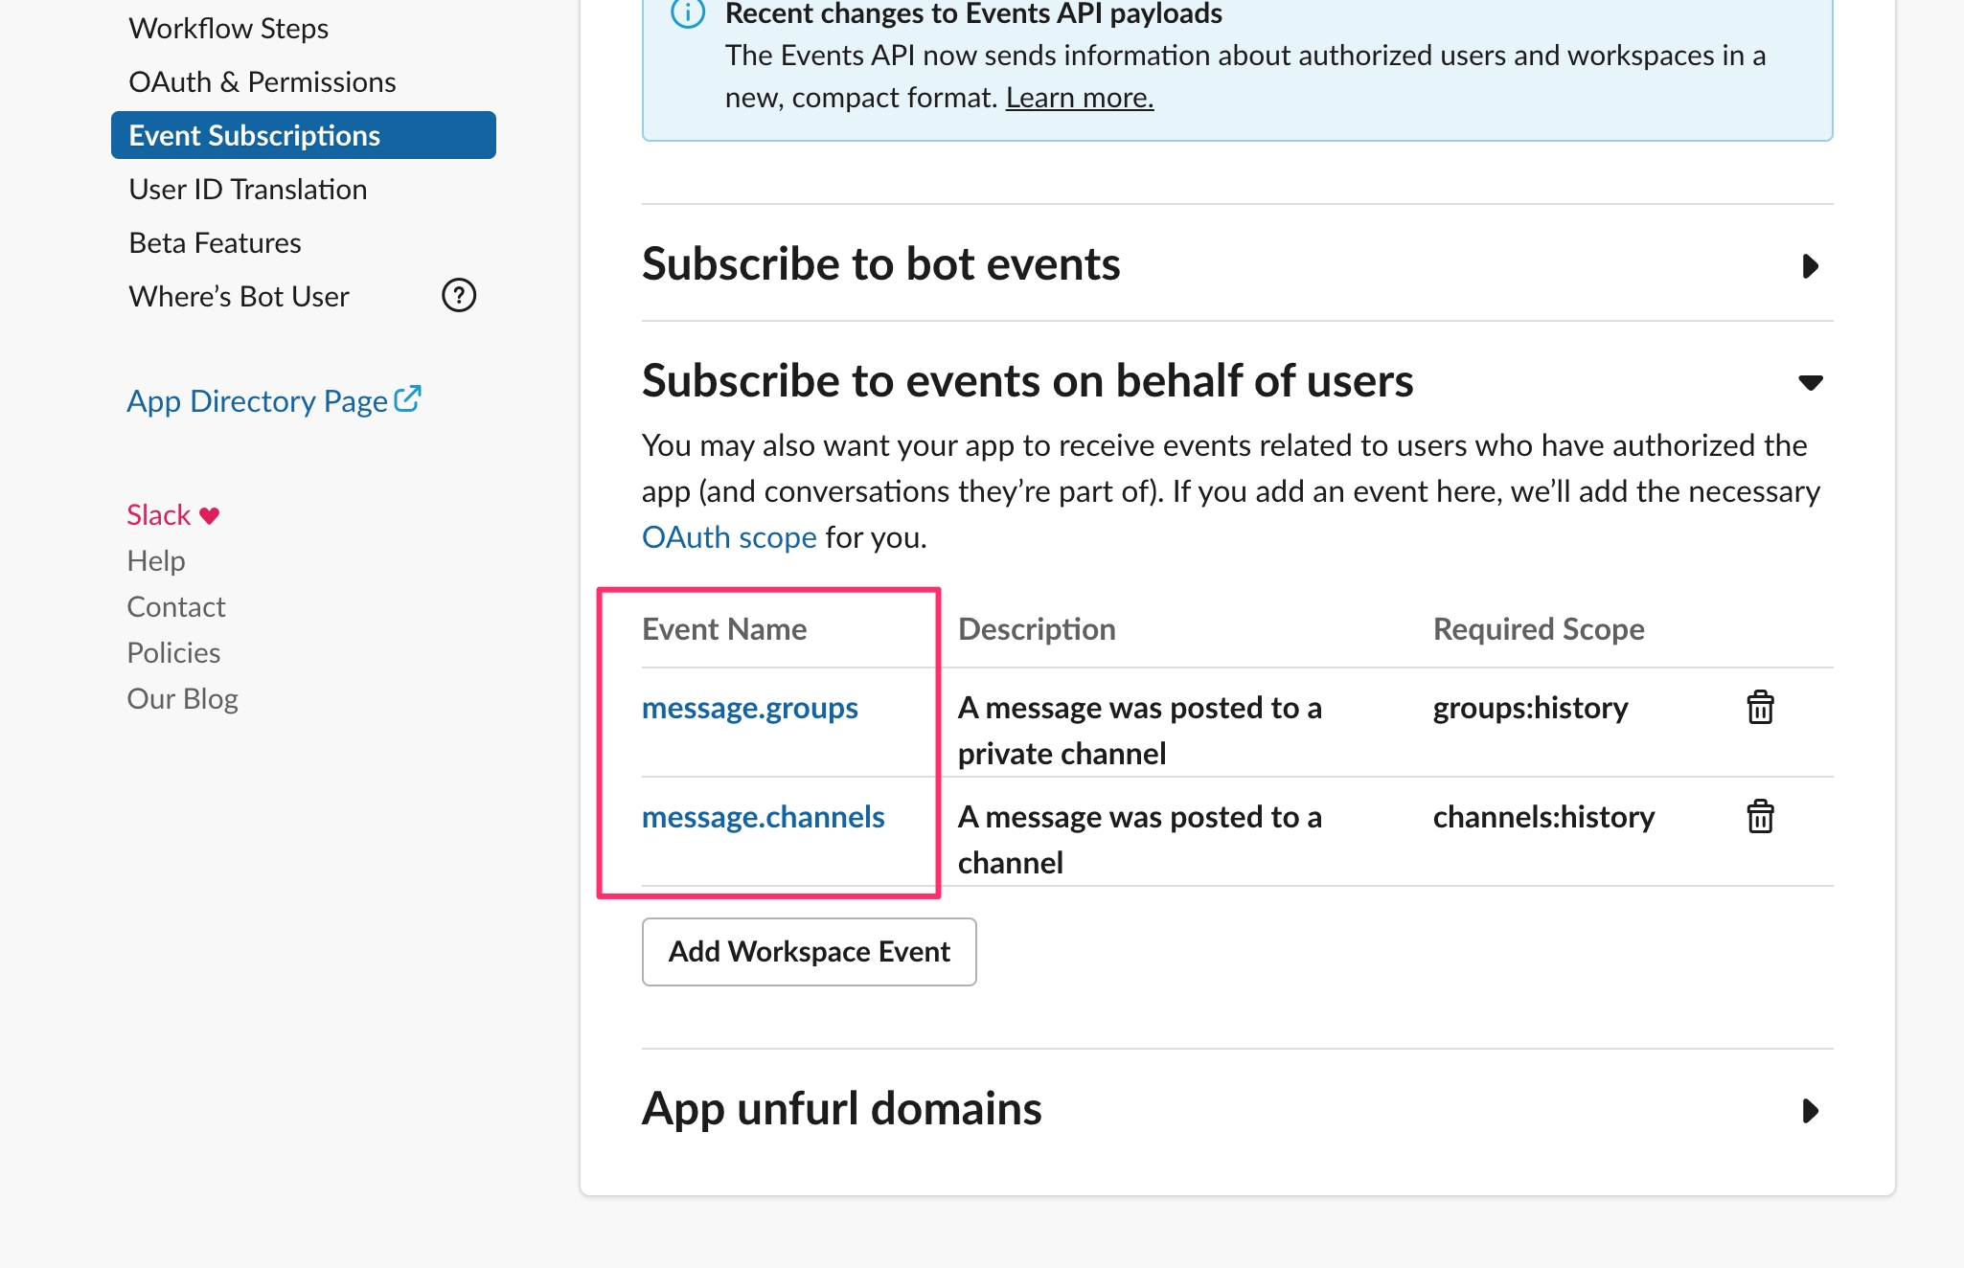Collapse Subscribe to events on behalf of users
Image resolution: width=1964 pixels, height=1268 pixels.
pyautogui.click(x=1810, y=382)
